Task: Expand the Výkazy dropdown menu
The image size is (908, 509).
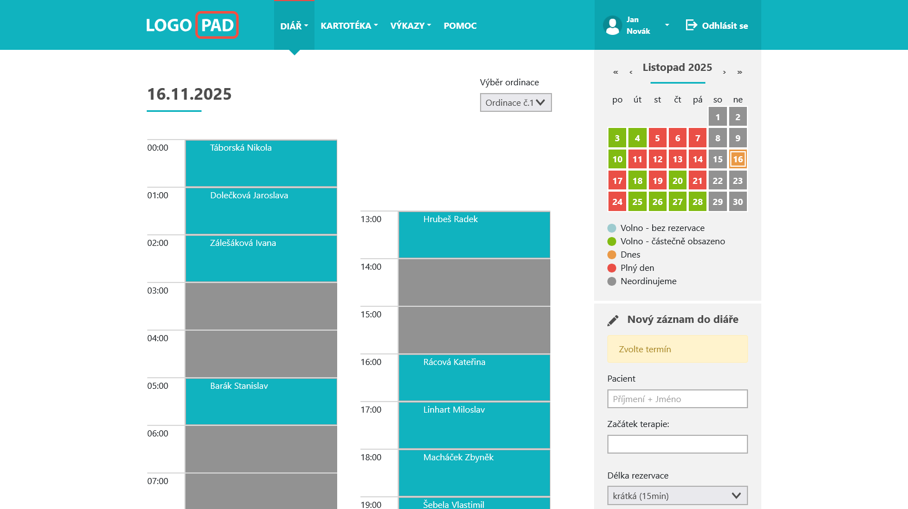Action: [410, 25]
